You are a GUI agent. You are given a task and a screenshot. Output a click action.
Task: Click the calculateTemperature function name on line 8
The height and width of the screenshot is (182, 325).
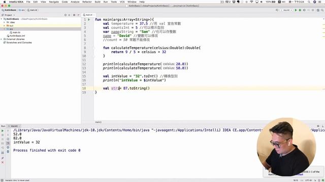131,48
